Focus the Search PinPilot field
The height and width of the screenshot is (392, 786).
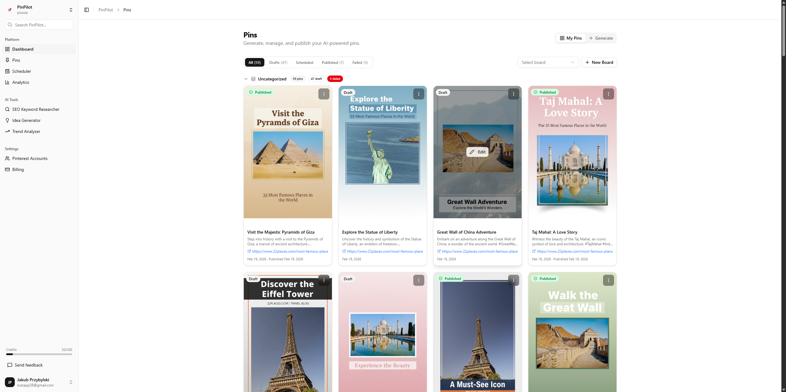coord(39,25)
